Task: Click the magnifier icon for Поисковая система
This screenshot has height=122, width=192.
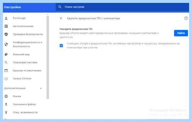Action: 6,62
